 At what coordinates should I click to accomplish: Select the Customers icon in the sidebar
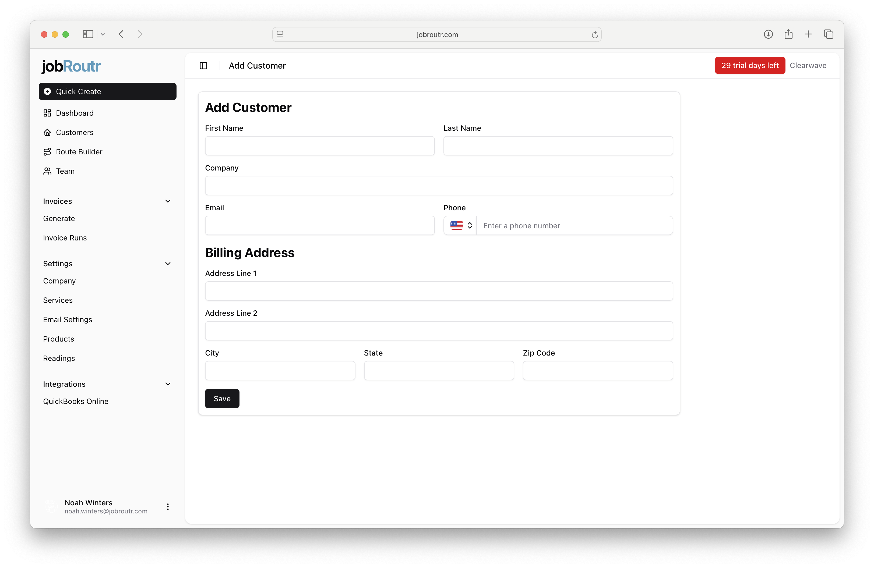pos(48,132)
